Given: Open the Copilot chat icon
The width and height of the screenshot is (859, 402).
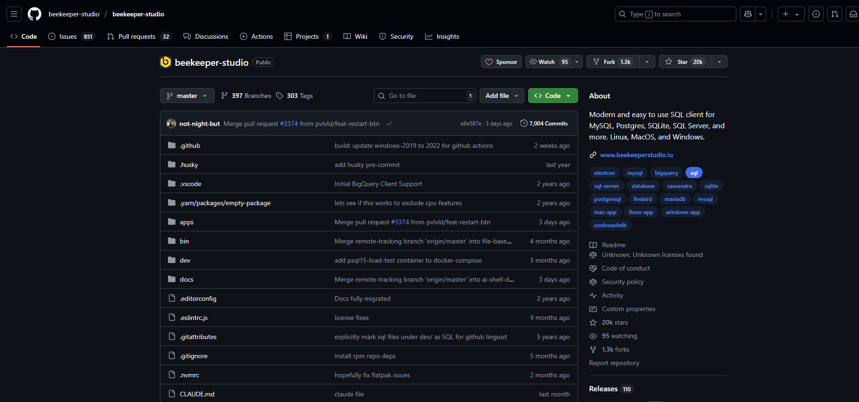Looking at the screenshot, I should (x=748, y=14).
